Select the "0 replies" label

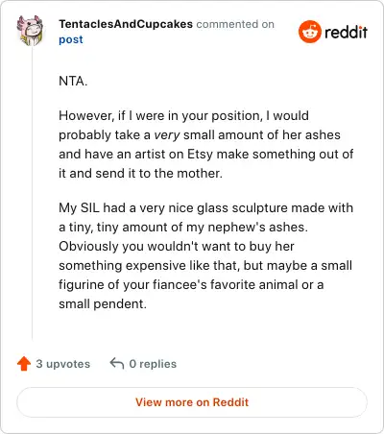click(x=153, y=364)
